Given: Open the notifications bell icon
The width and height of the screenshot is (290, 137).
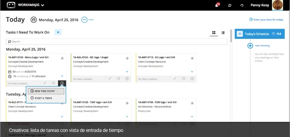Looking at the screenshot, I should [217, 5].
